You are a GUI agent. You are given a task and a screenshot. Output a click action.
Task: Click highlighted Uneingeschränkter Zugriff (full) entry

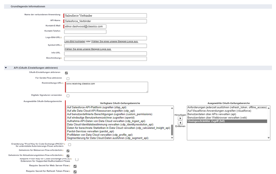pyautogui.click(x=227, y=121)
